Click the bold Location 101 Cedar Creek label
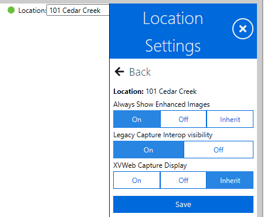Screen dimensions: 264x217 point(155,91)
